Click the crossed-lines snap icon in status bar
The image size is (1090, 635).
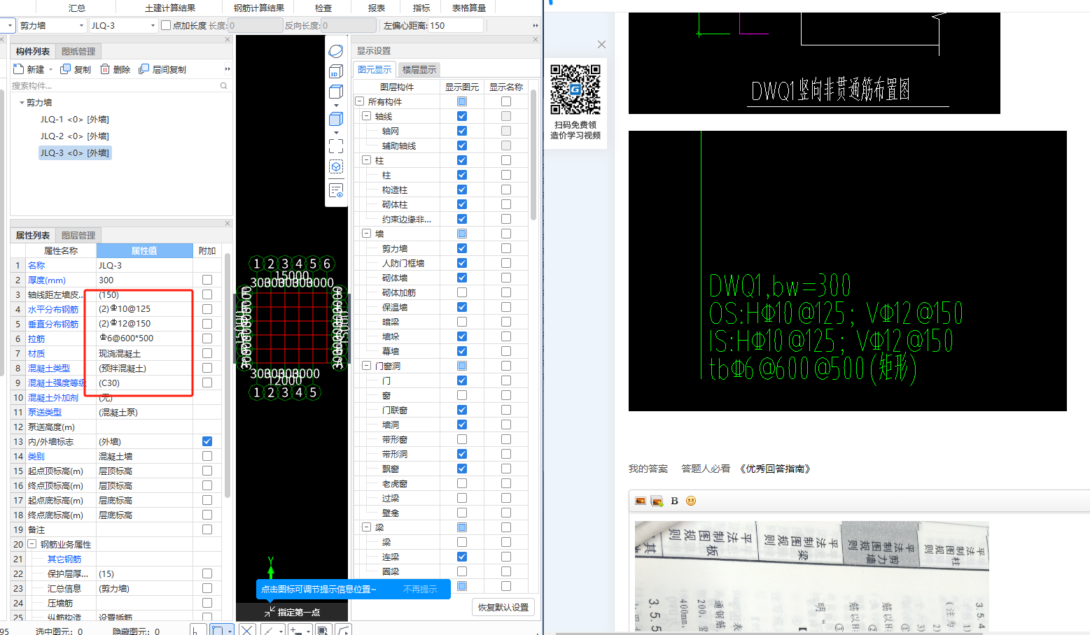pyautogui.click(x=247, y=630)
